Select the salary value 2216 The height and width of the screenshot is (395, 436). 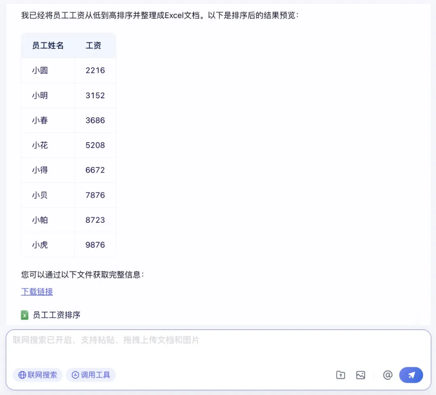[x=95, y=70]
